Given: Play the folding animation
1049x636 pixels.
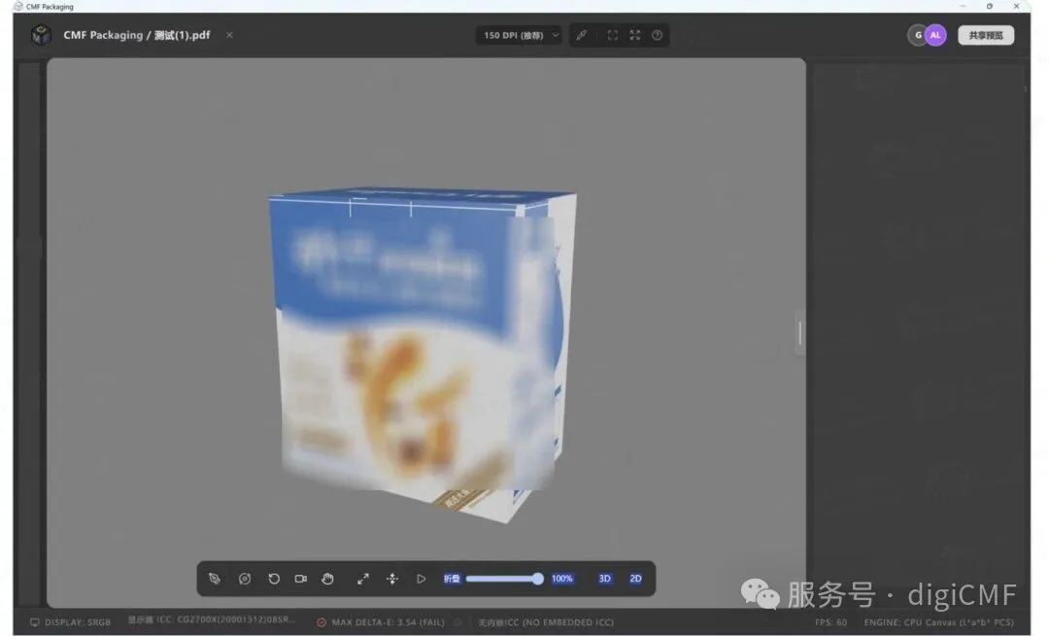Looking at the screenshot, I should [x=421, y=579].
